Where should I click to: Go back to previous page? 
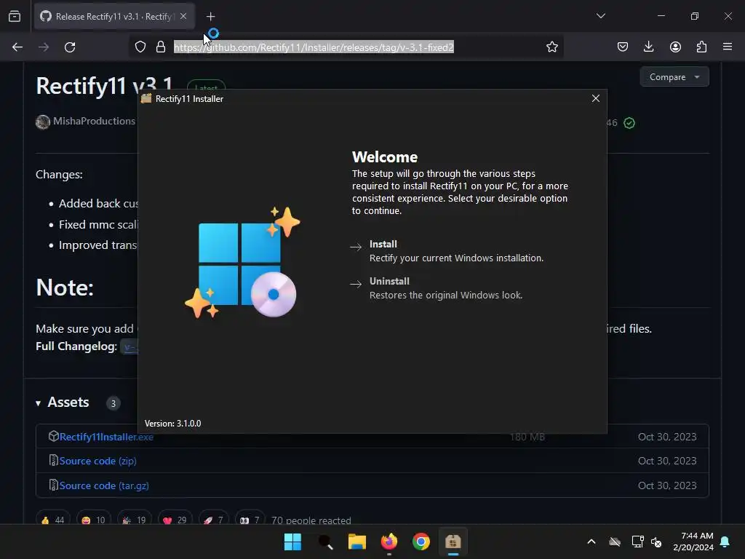(x=17, y=47)
